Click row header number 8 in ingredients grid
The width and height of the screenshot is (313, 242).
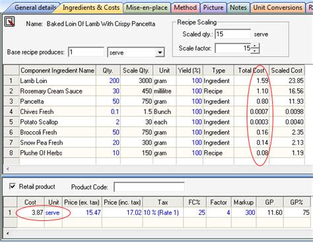point(11,153)
